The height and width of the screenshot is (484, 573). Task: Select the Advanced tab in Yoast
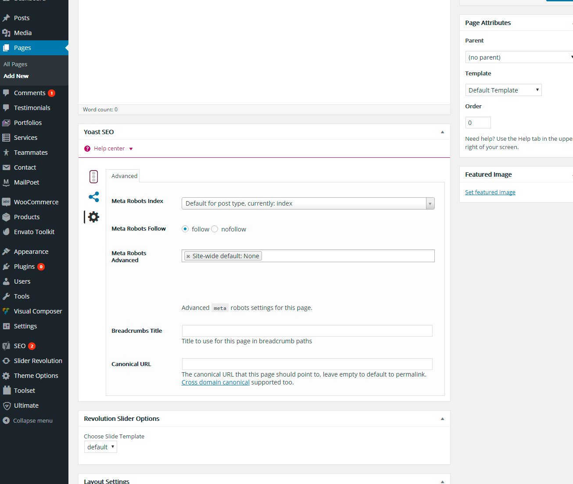point(124,176)
